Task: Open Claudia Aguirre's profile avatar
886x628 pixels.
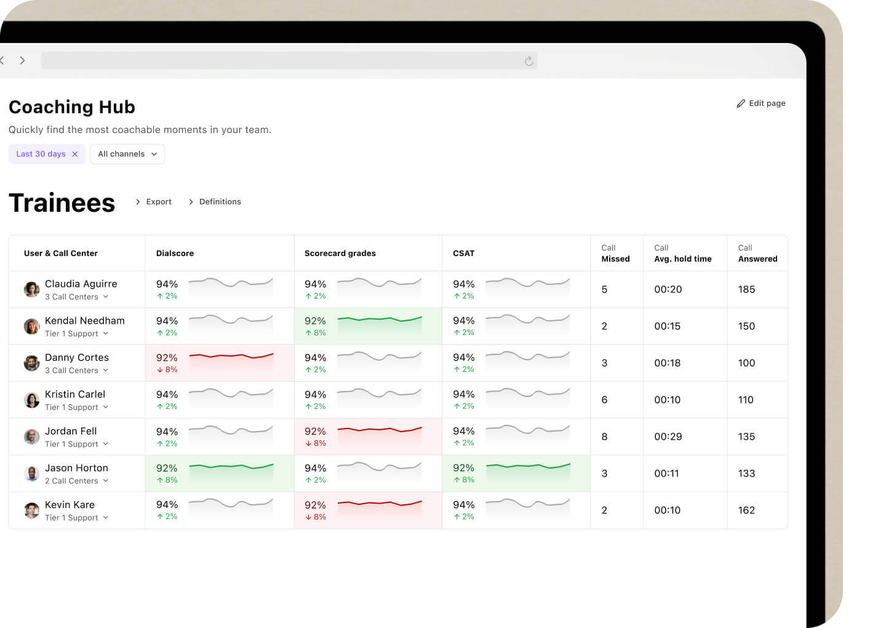Action: [31, 289]
